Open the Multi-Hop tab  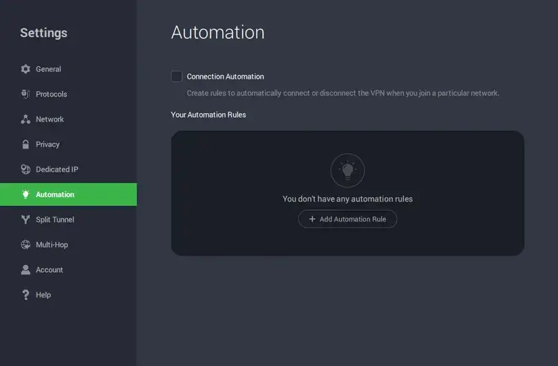tap(68, 244)
